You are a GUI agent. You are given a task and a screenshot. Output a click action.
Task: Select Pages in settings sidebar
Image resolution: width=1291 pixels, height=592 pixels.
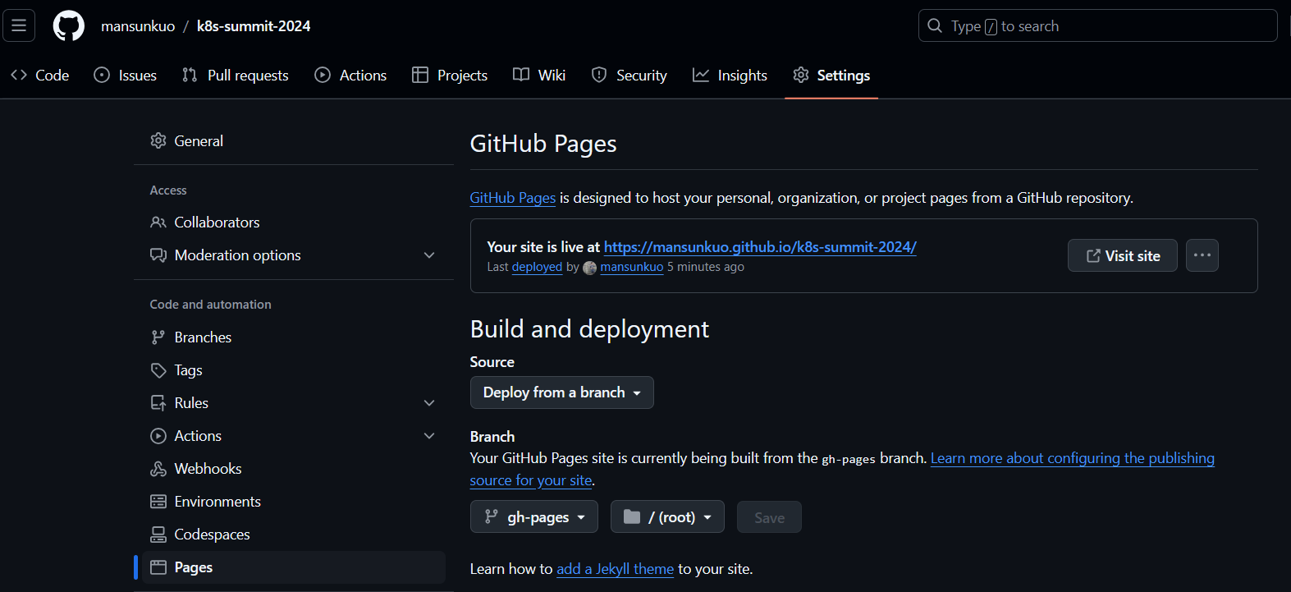[294, 567]
